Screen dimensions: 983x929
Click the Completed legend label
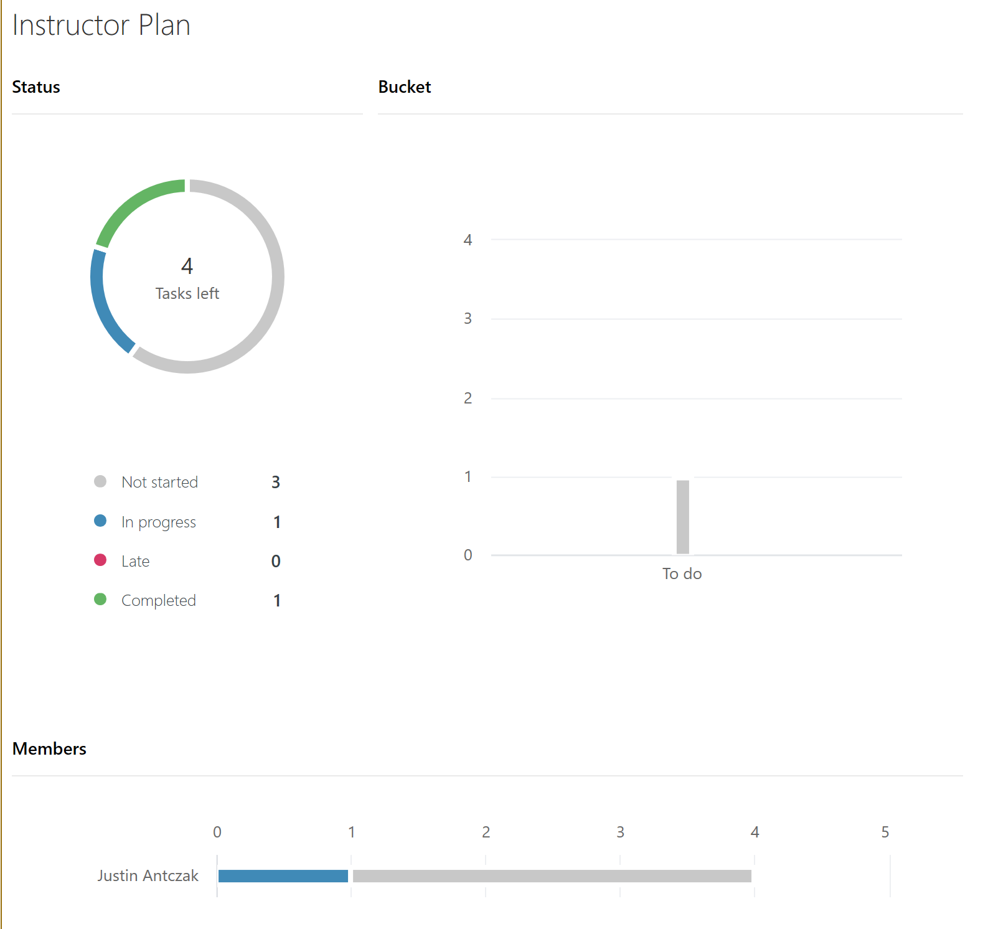[158, 600]
